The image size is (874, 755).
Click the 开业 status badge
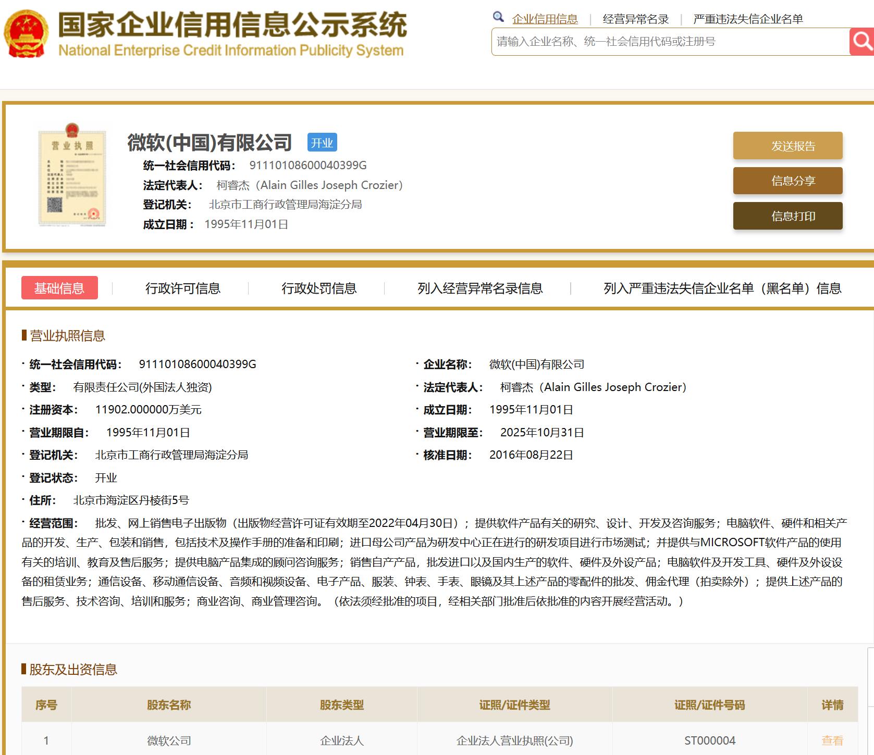(x=323, y=142)
